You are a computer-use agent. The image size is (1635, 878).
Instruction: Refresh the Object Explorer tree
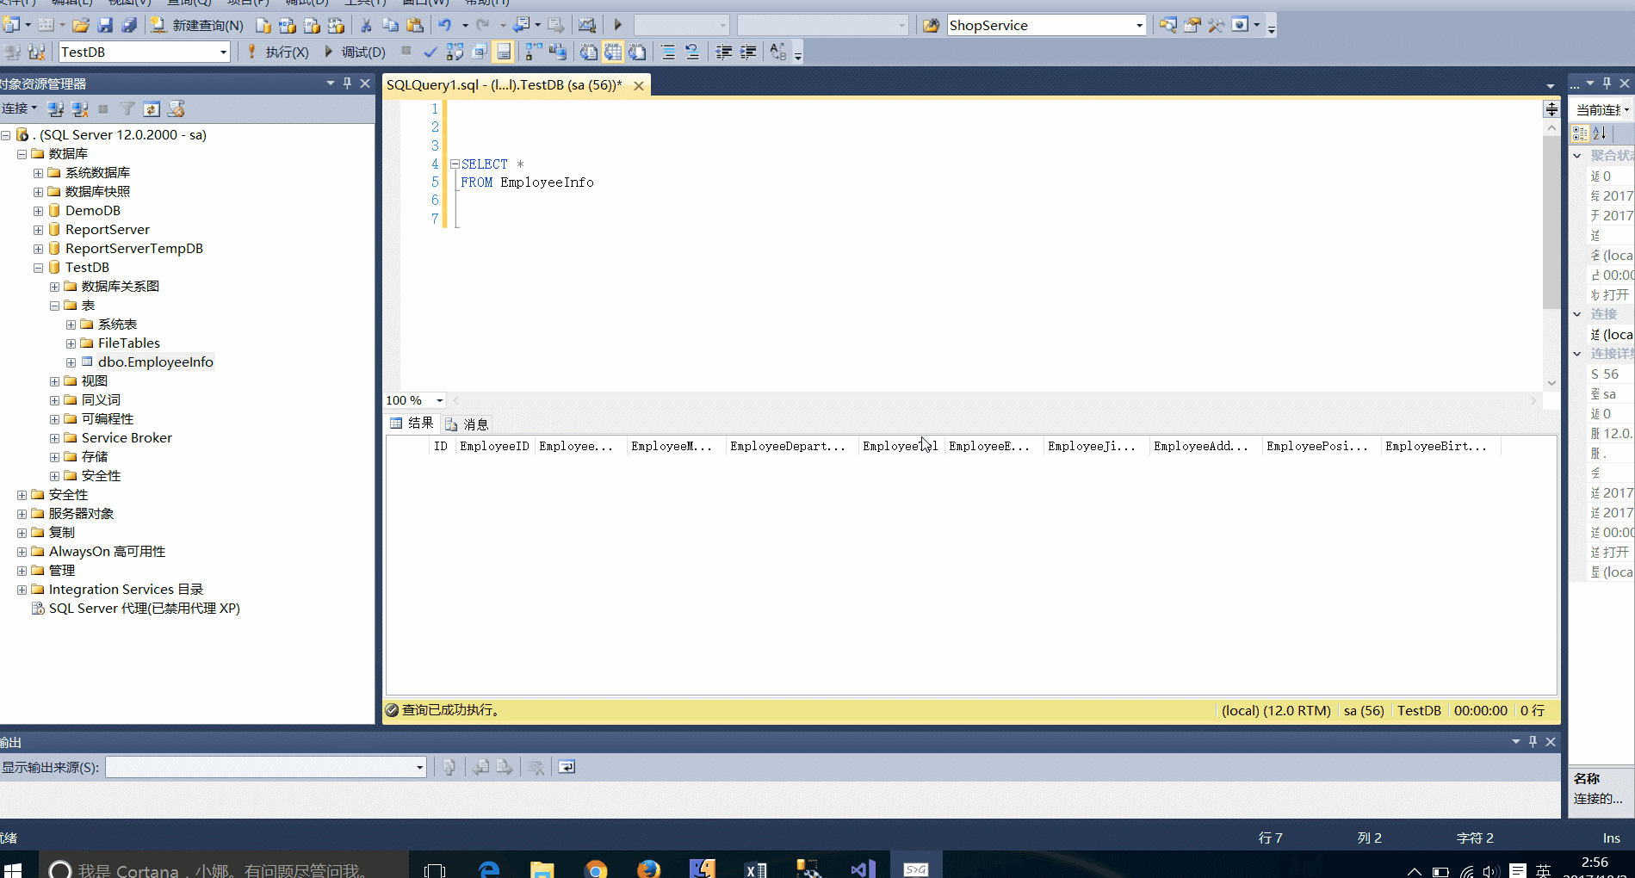click(x=152, y=108)
